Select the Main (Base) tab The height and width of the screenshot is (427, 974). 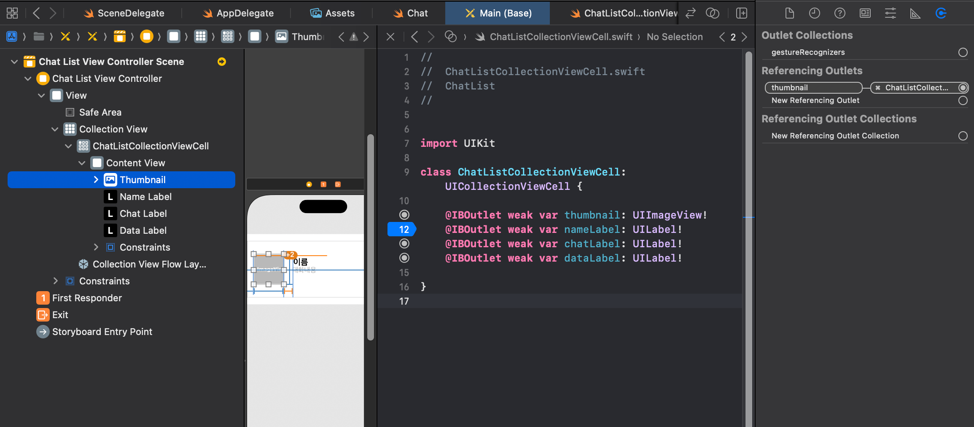(x=498, y=13)
